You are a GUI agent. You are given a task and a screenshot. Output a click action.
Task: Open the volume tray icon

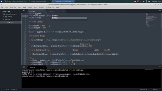tap(149, 2)
